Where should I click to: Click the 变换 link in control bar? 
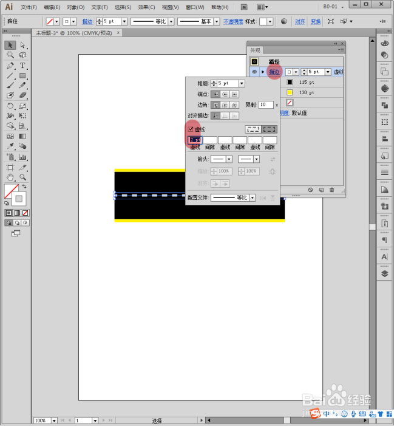point(316,21)
